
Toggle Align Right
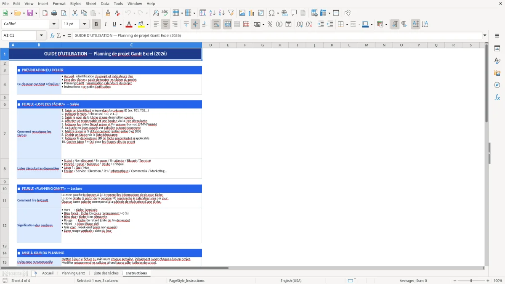point(175,24)
